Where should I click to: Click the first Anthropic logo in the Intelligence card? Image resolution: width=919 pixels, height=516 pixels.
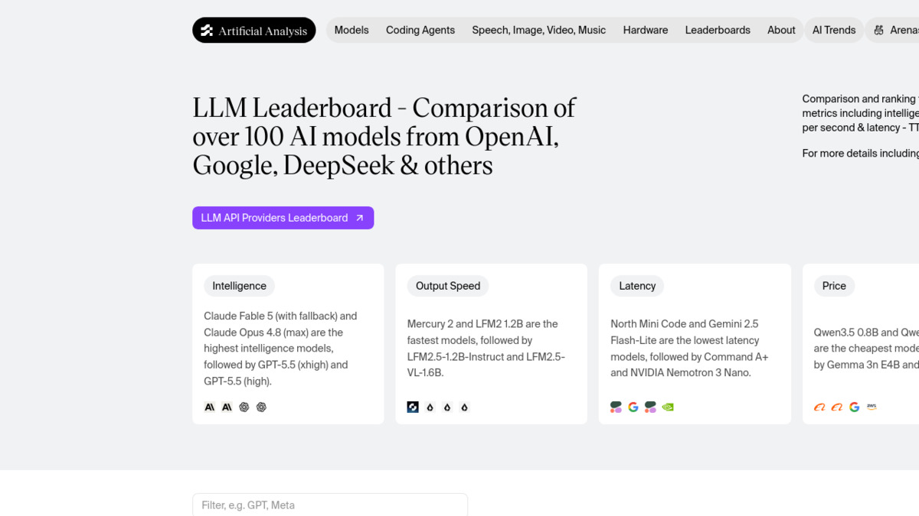[x=209, y=407]
